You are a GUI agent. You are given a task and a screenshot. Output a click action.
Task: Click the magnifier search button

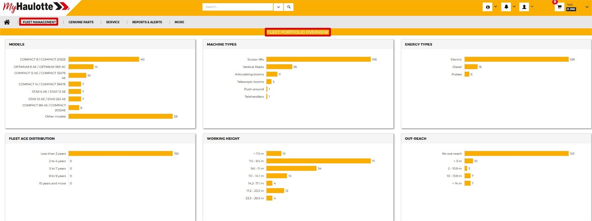pyautogui.click(x=289, y=7)
